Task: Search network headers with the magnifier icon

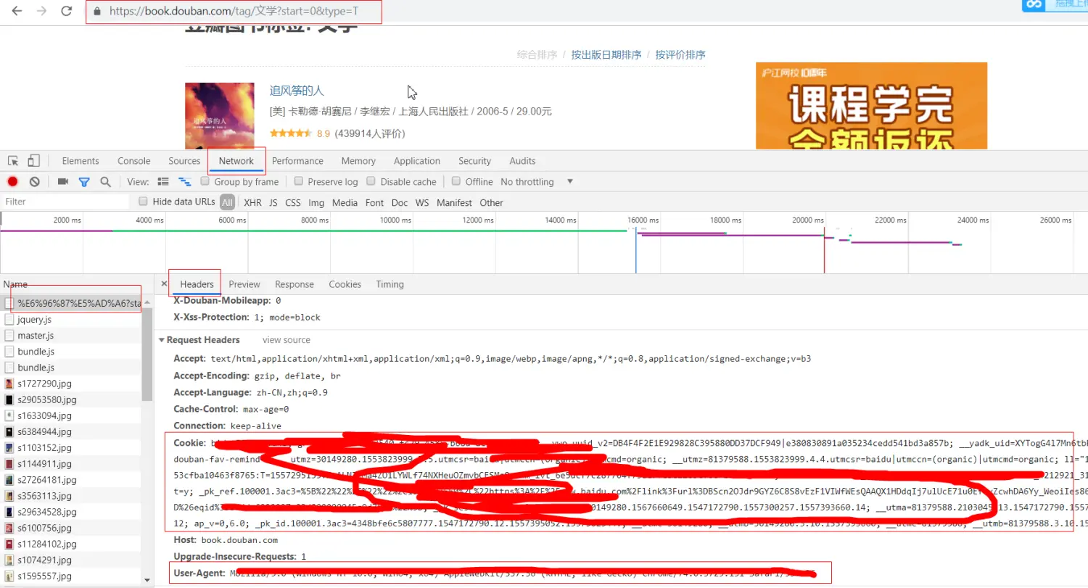Action: 106,181
